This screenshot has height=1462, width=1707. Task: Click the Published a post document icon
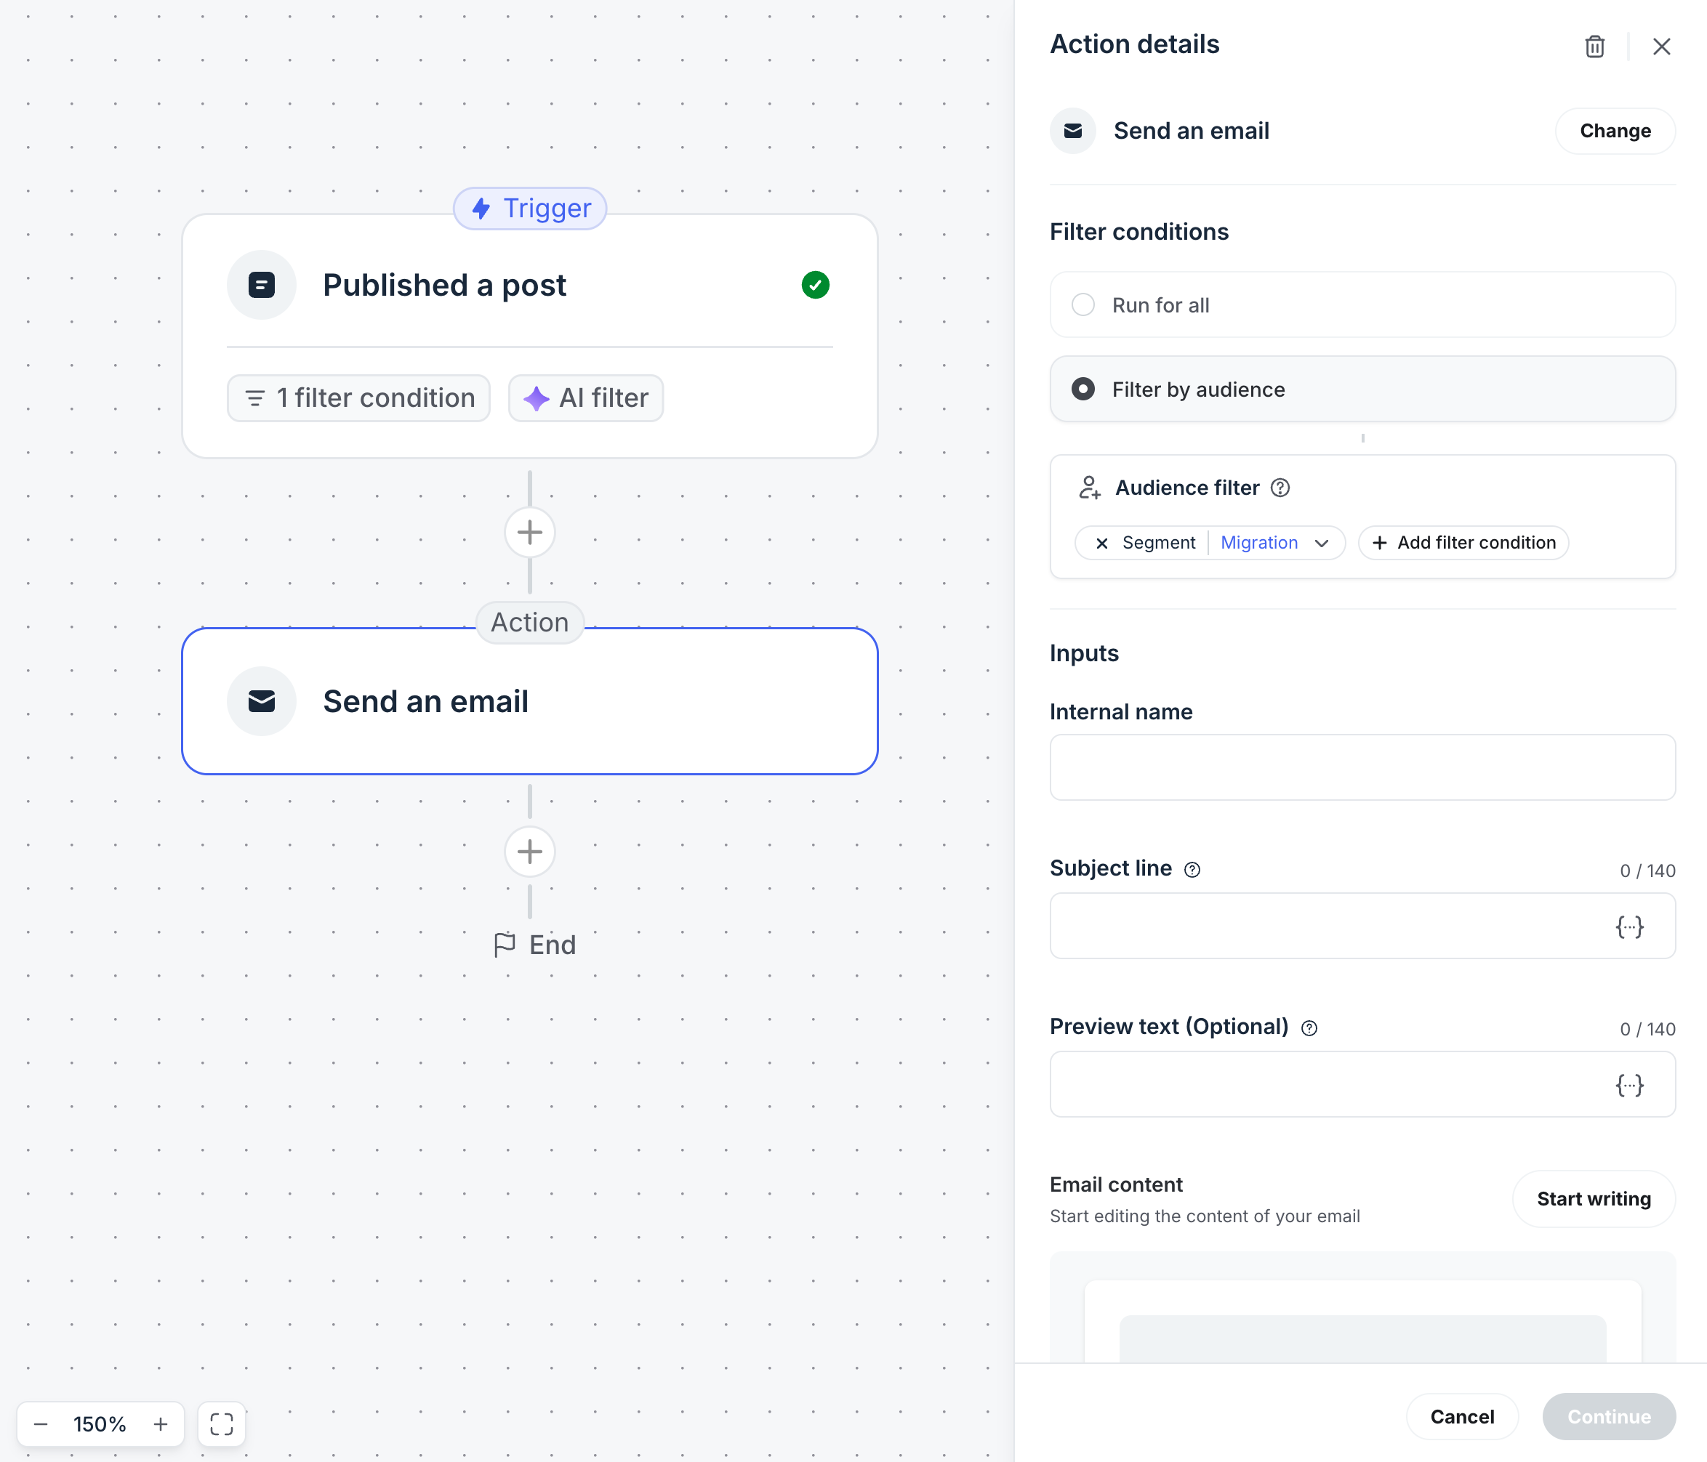tap(261, 285)
